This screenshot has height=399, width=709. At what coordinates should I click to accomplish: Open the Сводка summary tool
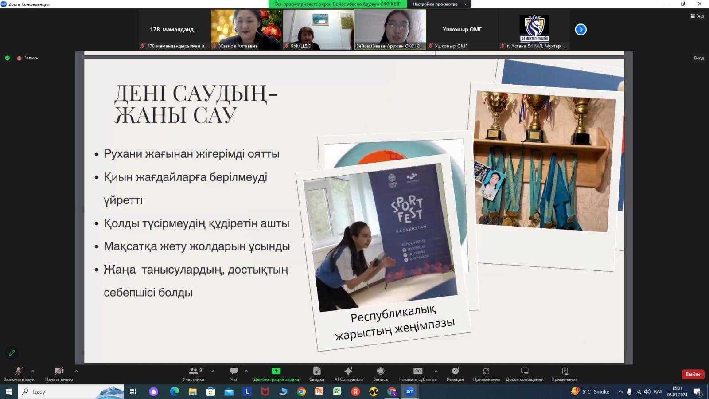click(x=316, y=374)
